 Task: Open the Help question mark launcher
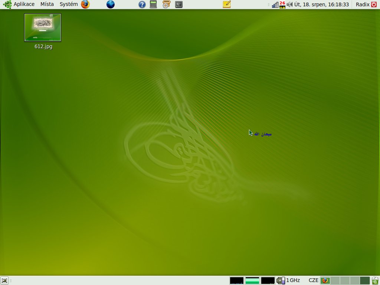tap(142, 4)
